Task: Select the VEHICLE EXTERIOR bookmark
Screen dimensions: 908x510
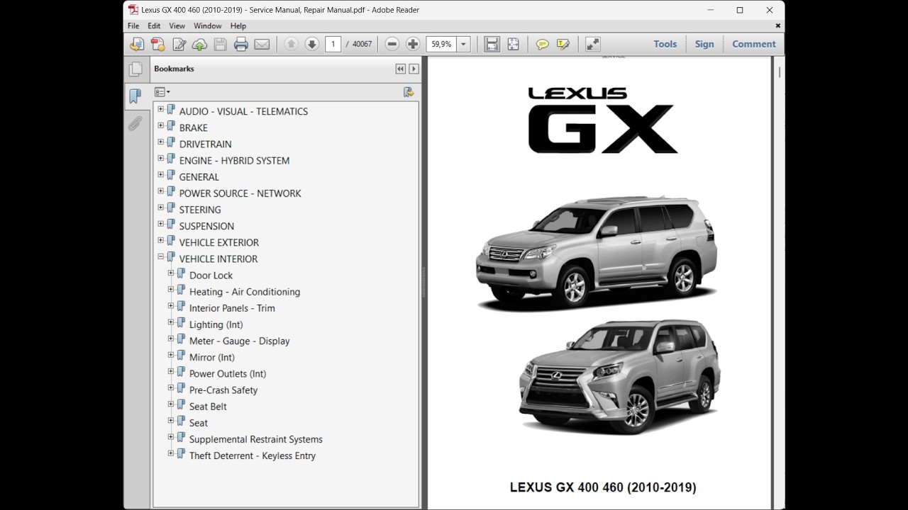Action: point(218,242)
